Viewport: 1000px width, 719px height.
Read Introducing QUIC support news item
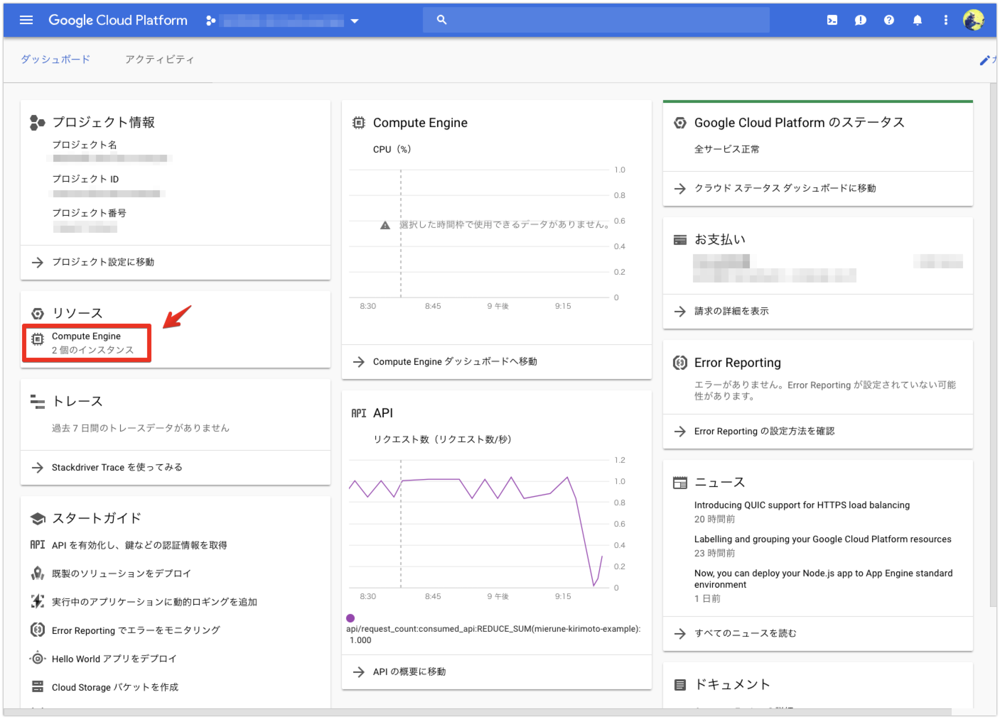point(802,505)
